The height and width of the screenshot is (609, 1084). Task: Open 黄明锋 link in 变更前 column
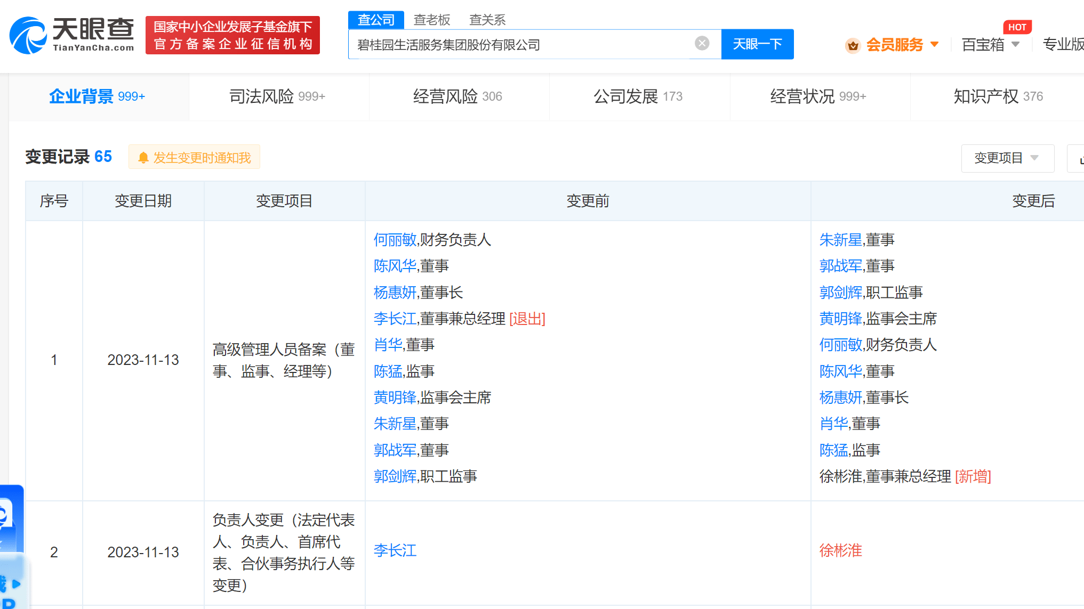tap(395, 397)
